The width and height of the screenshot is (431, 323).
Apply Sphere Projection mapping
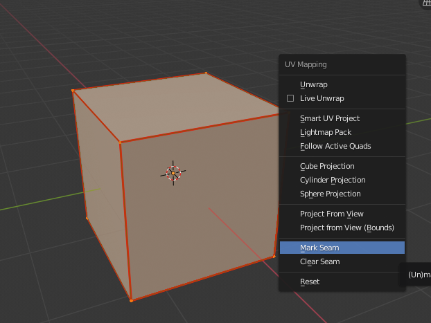tap(342, 194)
